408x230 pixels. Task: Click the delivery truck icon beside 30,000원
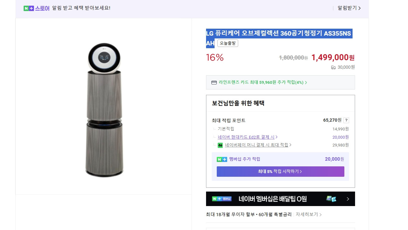[334, 67]
